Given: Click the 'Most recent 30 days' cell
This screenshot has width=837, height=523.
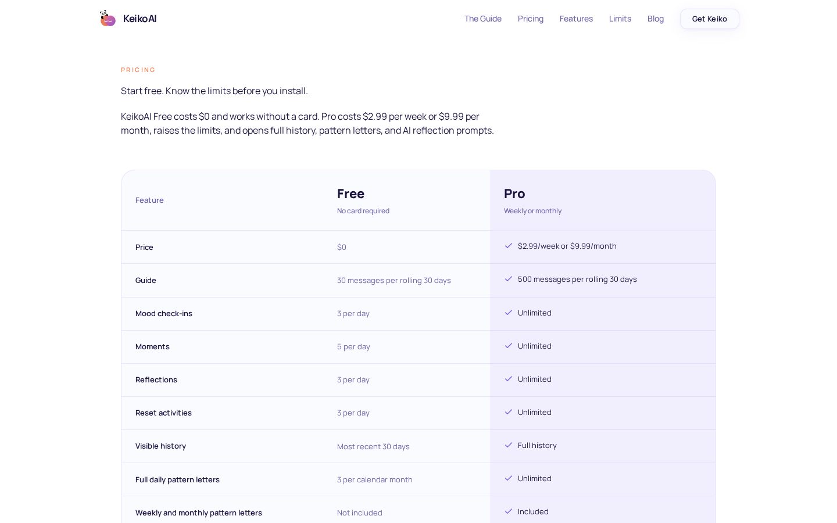Looking at the screenshot, I should point(373,446).
